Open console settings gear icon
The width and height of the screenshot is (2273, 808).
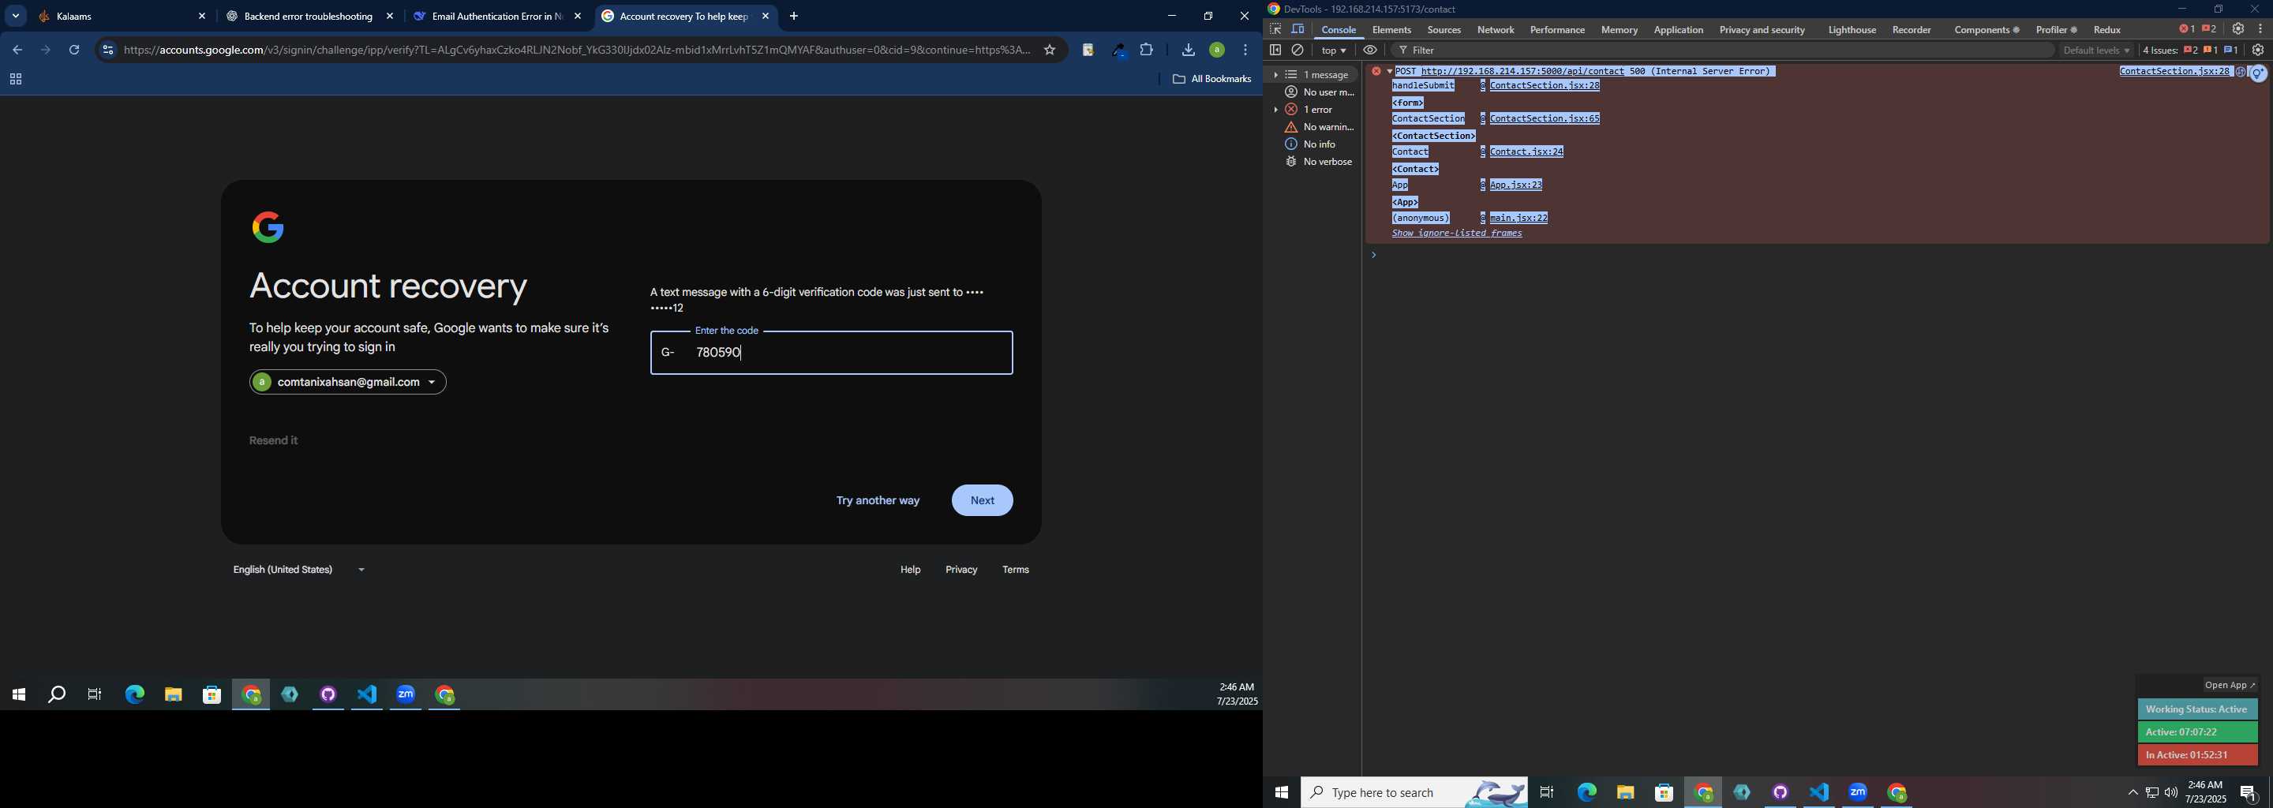pyautogui.click(x=2258, y=51)
